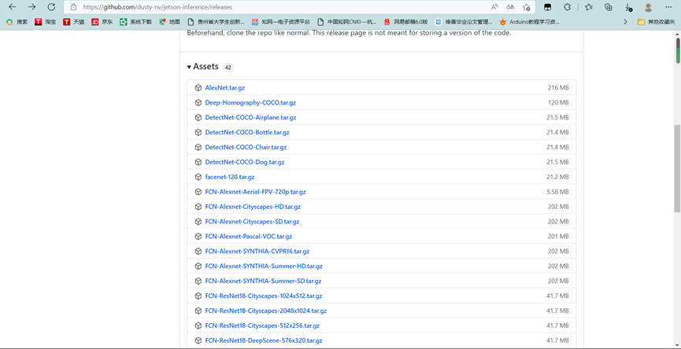Open the 贵州省大学生创新 bookmark
Screen dimensions: 681x349
point(216,22)
